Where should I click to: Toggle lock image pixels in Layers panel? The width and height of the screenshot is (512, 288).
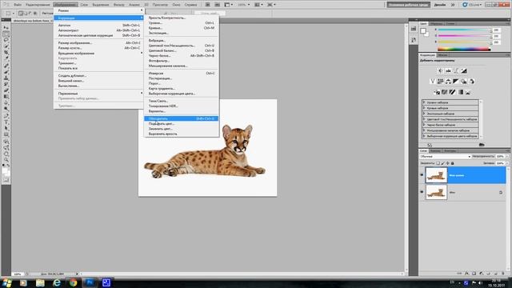pyautogui.click(x=443, y=163)
